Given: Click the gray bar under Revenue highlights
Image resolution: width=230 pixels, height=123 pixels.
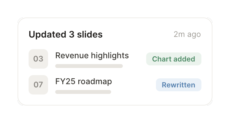Looking at the screenshot, I should (x=89, y=66).
